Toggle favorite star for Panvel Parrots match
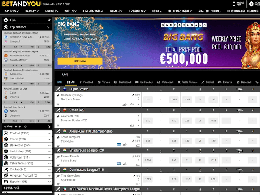 point(58,164)
